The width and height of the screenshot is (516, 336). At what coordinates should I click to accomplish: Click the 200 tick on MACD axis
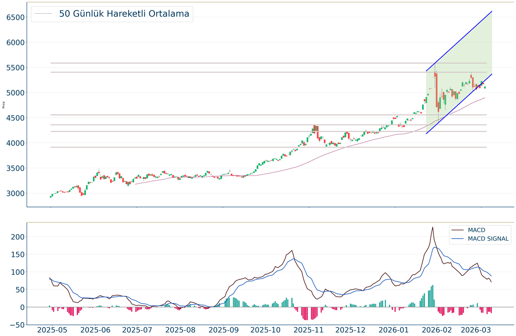coord(17,237)
